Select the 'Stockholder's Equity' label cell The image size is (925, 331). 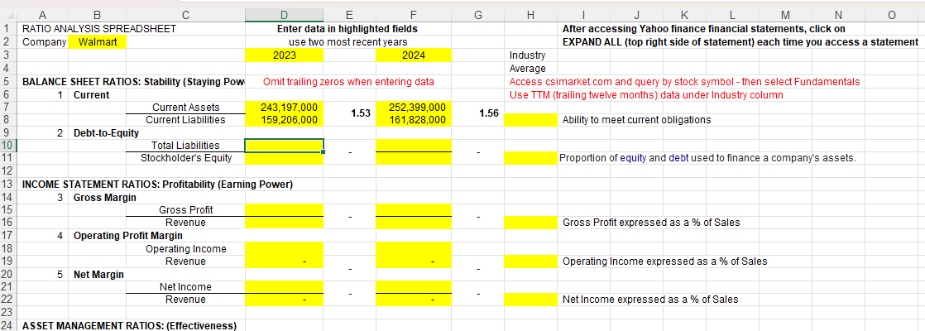pyautogui.click(x=185, y=158)
